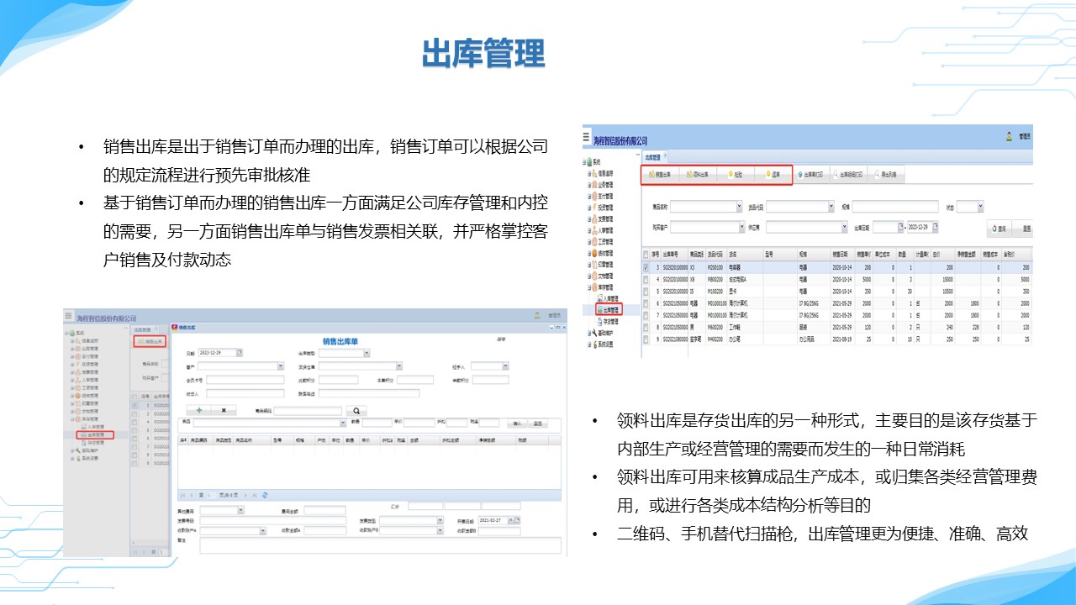Click magnifier search button beside 商品编码 field
This screenshot has height=605, width=1076.
point(356,411)
